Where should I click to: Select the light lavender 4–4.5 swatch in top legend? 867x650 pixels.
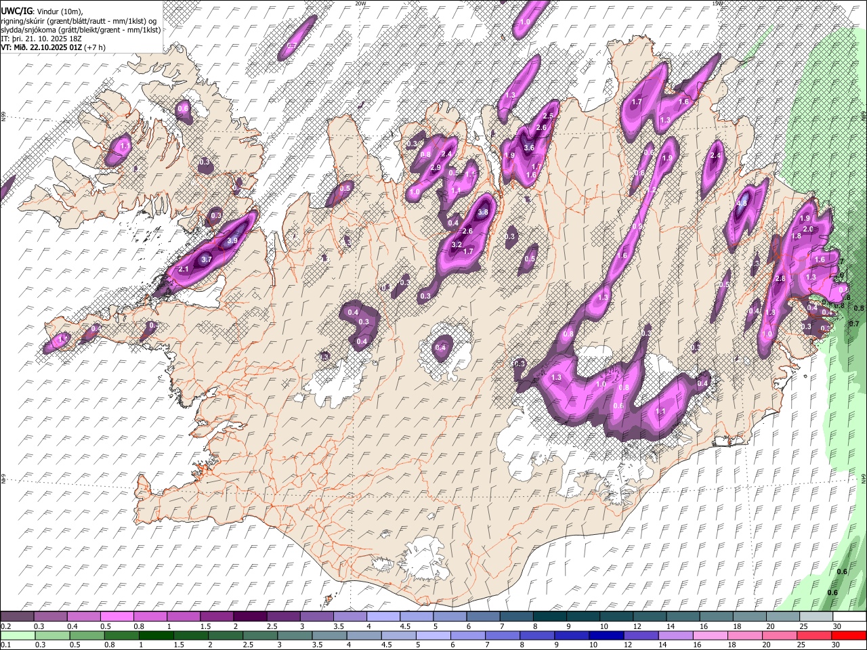tap(382, 617)
